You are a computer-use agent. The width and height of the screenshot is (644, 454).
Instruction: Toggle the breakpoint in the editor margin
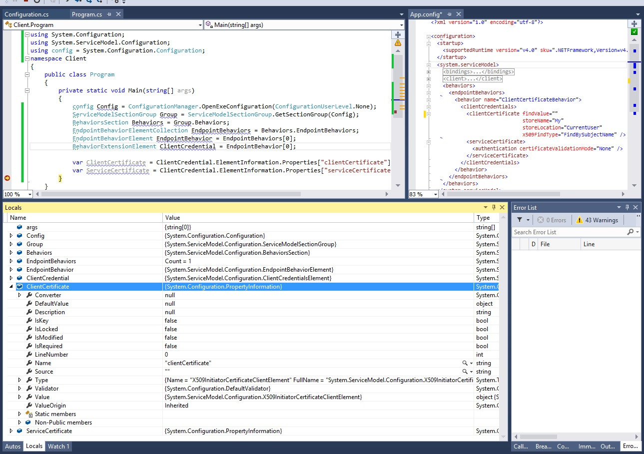(6, 177)
